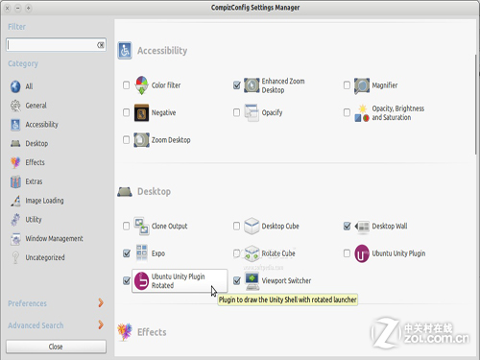Image resolution: width=480 pixels, height=360 pixels.
Task: Click the Utility category icon
Action: [x=15, y=220]
